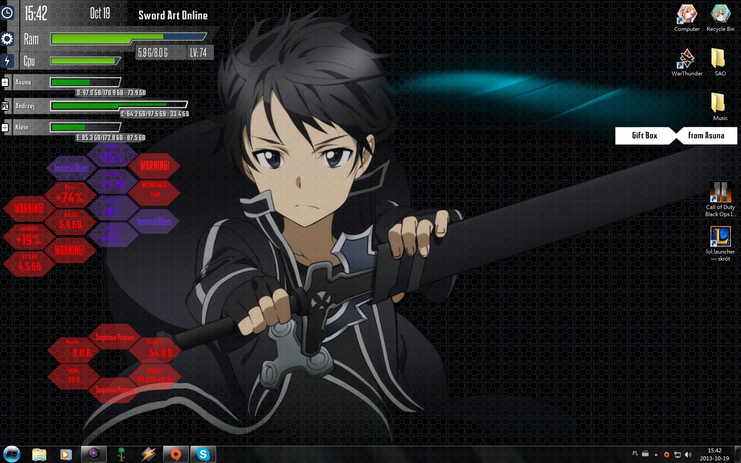Click the NetIn 0.0 B hexagon tile
The image size is (741, 463).
75,350
